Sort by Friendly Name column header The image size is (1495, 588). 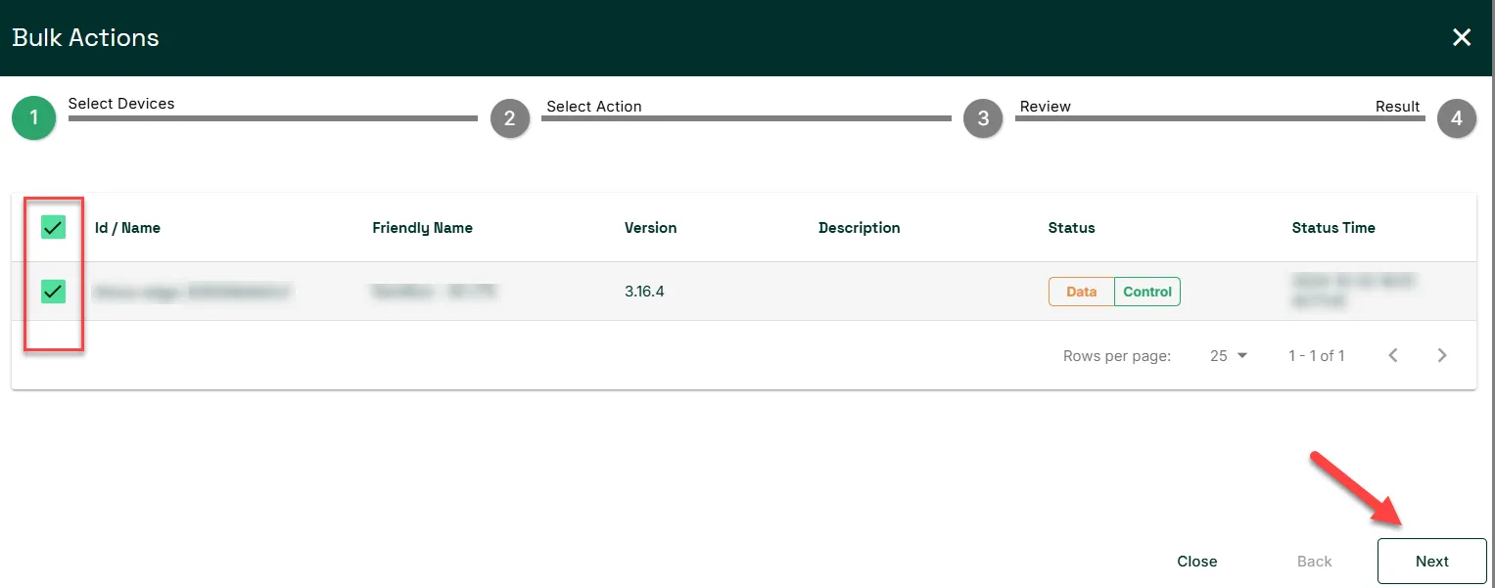[422, 228]
